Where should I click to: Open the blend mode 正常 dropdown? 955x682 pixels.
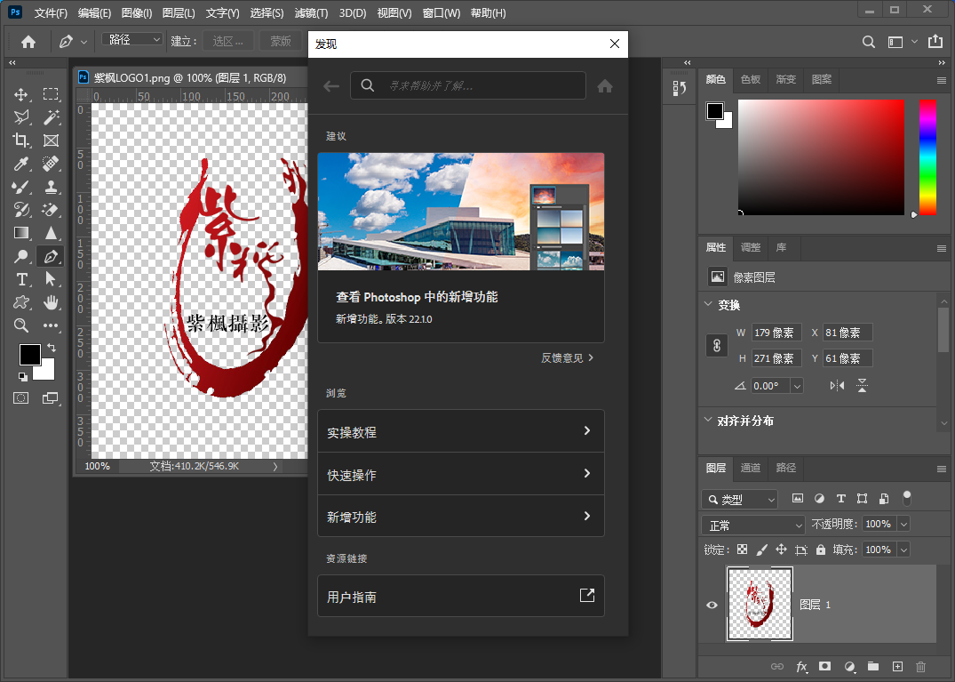(x=754, y=525)
